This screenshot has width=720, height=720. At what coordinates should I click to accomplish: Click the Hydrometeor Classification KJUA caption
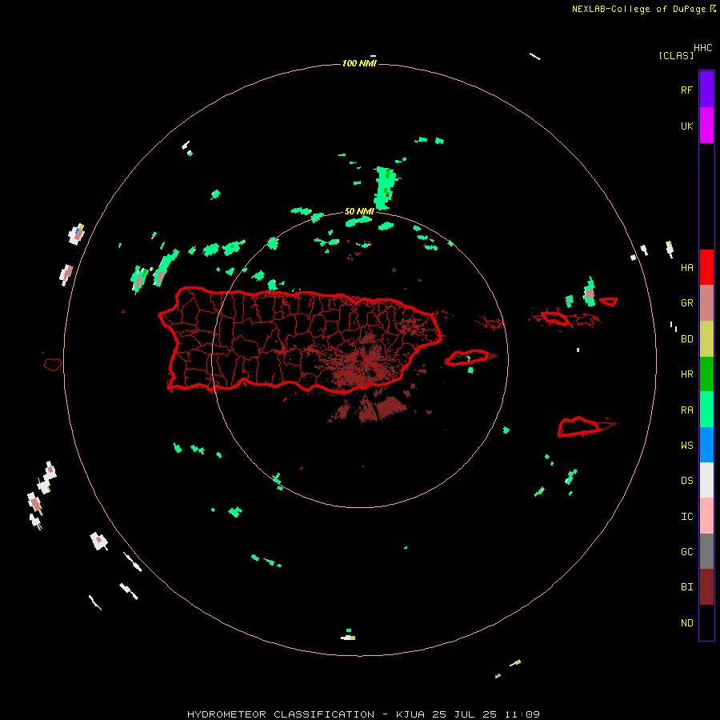point(363,714)
